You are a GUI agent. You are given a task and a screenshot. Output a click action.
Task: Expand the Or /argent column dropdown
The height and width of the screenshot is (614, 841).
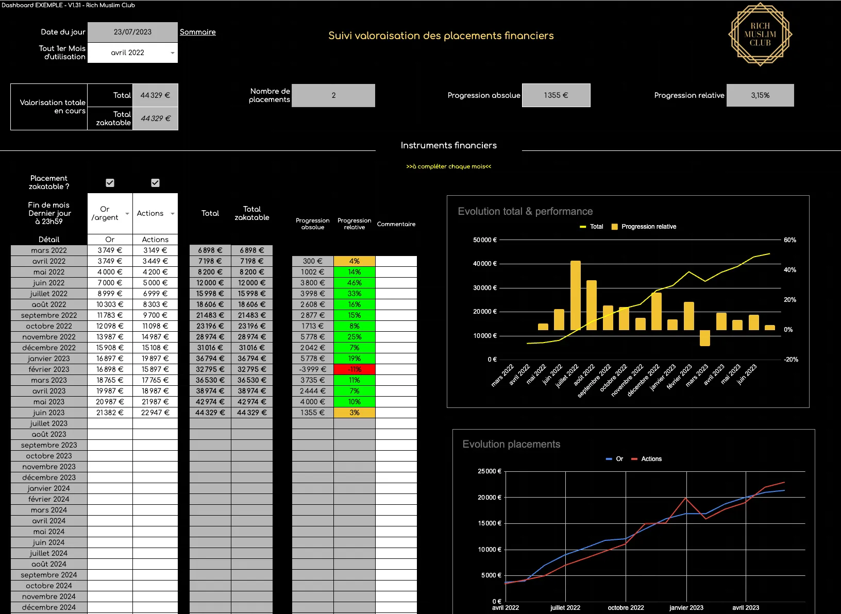[127, 214]
